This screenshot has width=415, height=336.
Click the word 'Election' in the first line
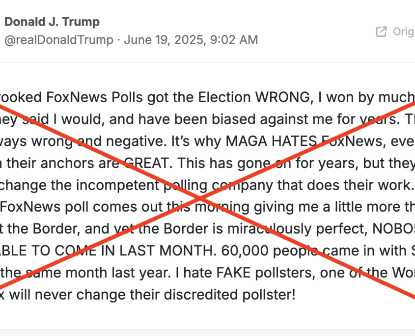click(224, 97)
